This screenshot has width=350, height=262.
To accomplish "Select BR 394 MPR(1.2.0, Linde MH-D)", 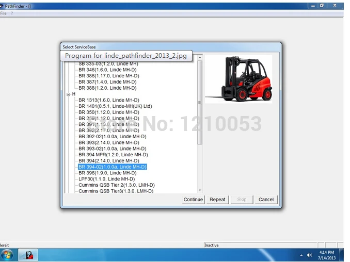I will tap(113, 155).
